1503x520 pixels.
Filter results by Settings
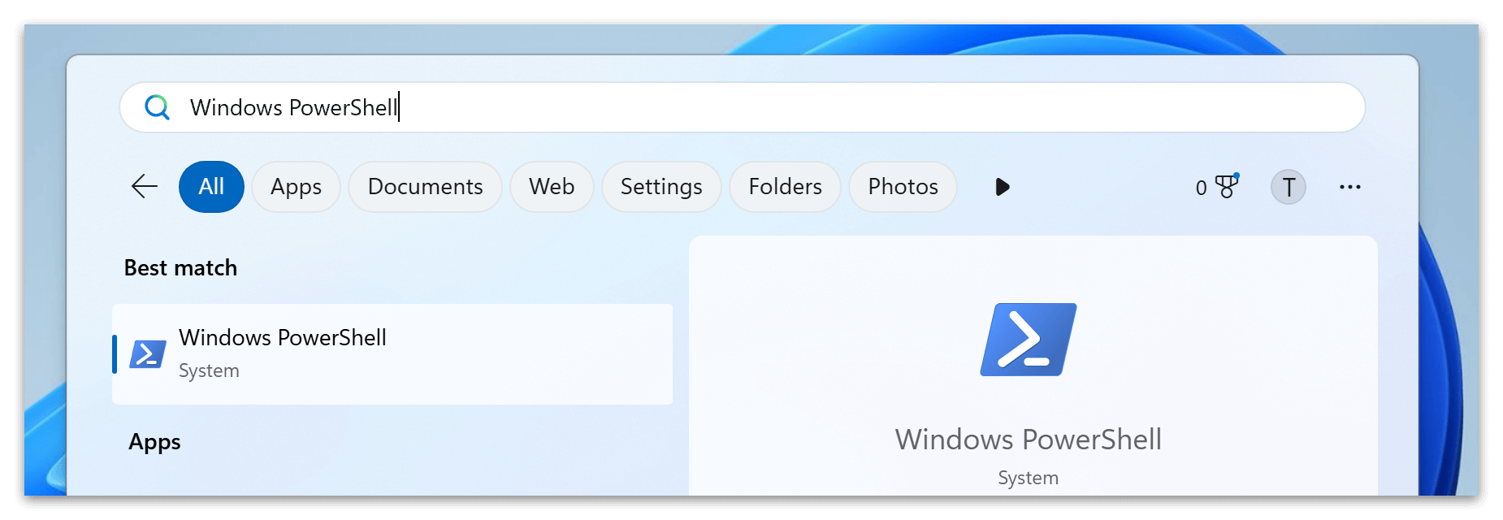click(x=661, y=187)
